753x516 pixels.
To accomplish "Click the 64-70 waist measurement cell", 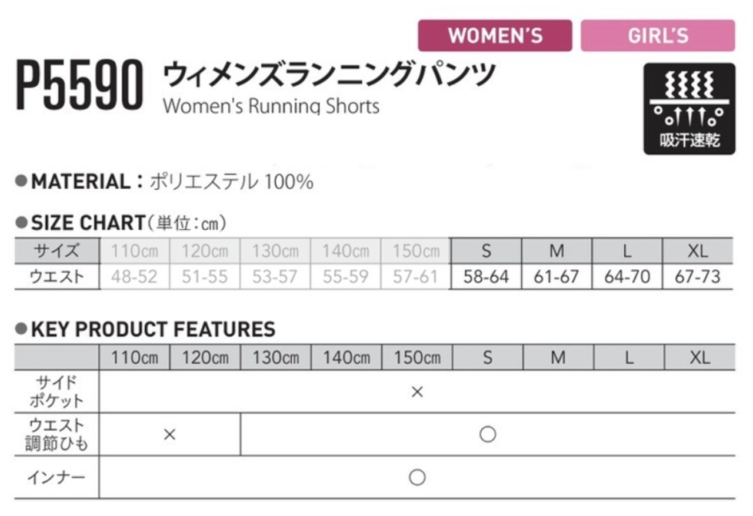I will (627, 277).
